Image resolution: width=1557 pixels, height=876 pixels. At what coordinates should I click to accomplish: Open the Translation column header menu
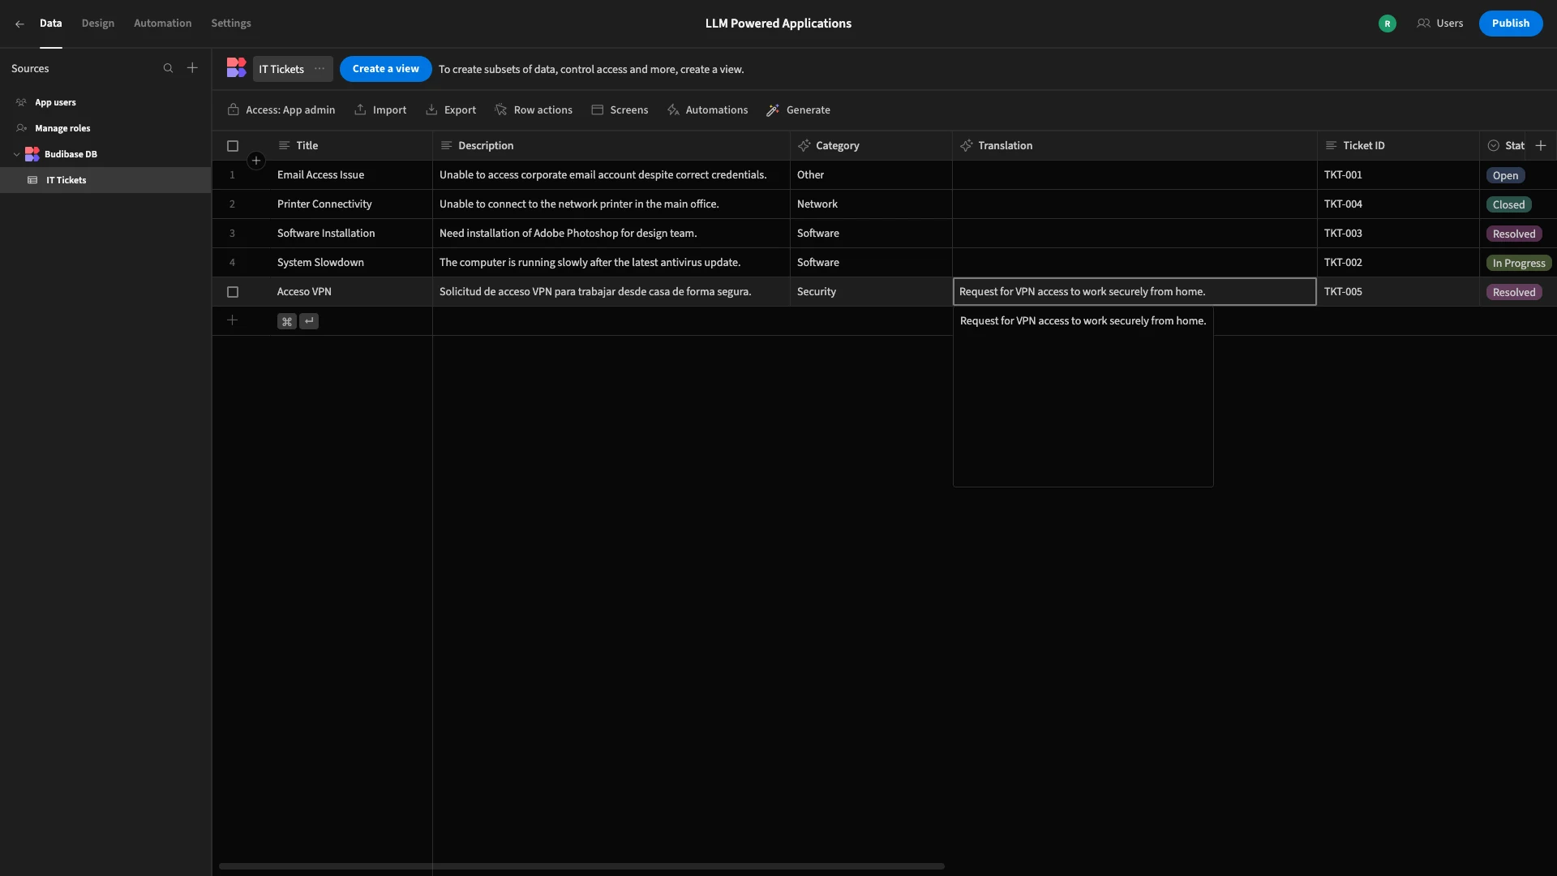1135,146
